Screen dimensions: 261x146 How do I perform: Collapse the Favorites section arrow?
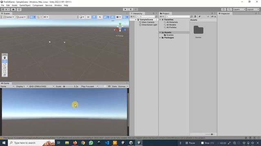click(160, 19)
